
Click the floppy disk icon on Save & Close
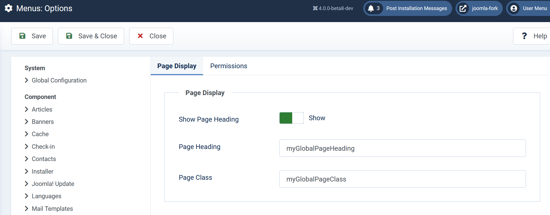(x=69, y=36)
